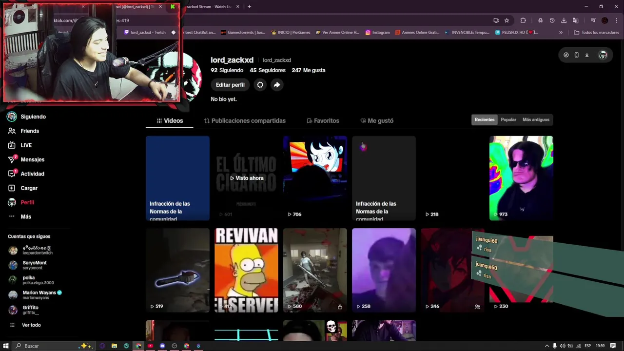Open the Favoritos tab

(x=323, y=120)
